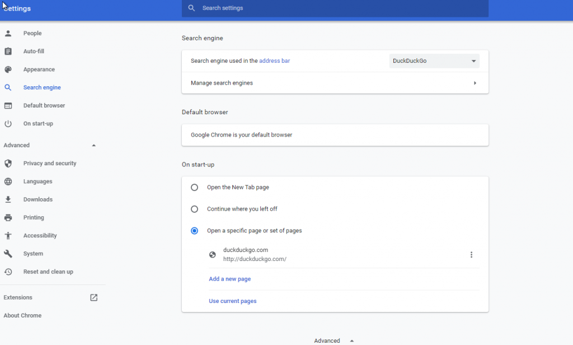The image size is (573, 345).
Task: Click the Search engine magnifier icon
Action: [x=8, y=87]
